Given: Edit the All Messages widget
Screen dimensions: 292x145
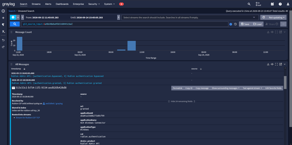Looking at the screenshot, I should (281, 64).
